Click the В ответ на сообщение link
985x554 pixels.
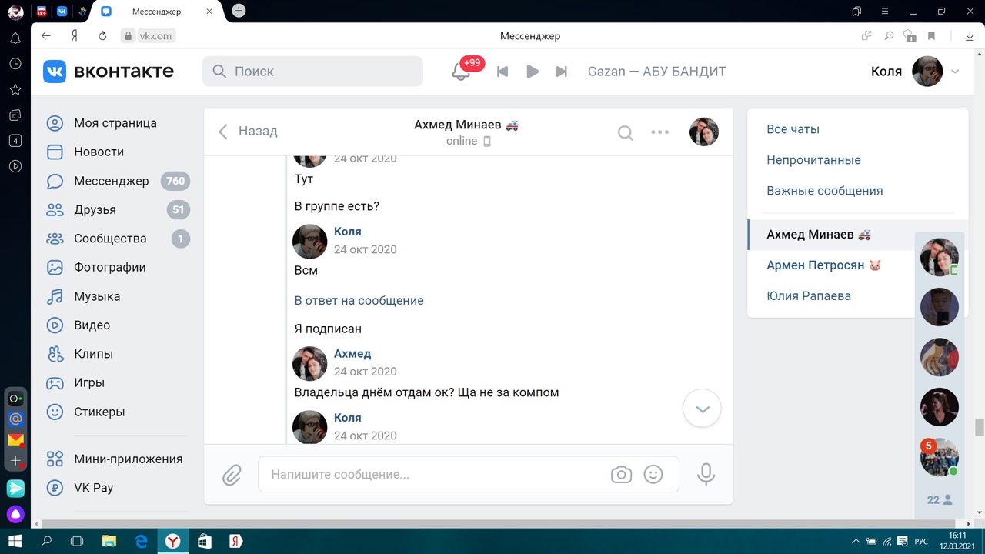point(359,300)
